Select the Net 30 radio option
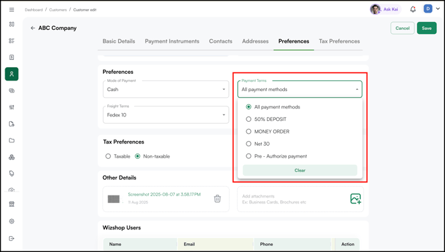Viewport: 445px width, 252px height. click(x=248, y=144)
